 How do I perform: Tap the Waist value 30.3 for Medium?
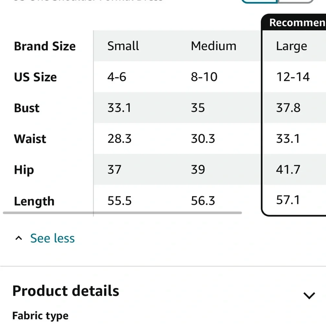203,139
